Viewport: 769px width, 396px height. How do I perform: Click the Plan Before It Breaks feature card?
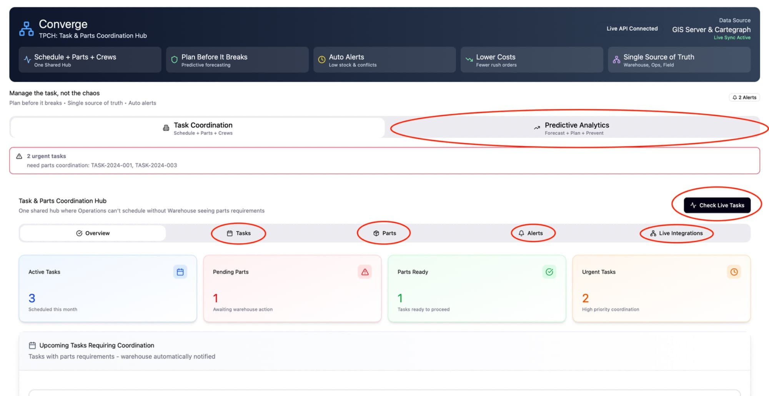point(237,60)
